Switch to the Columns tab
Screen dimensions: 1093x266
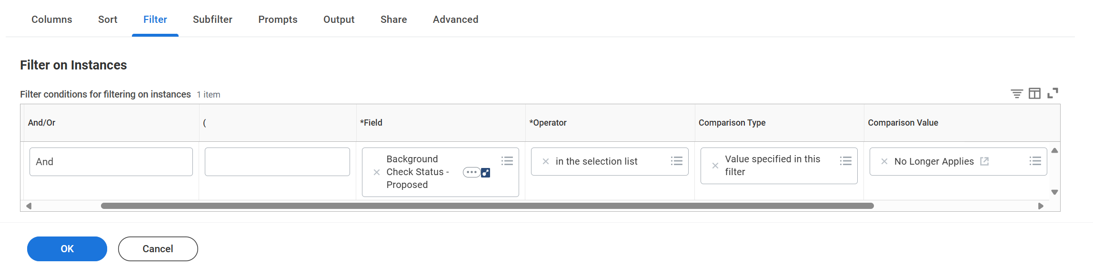point(52,20)
